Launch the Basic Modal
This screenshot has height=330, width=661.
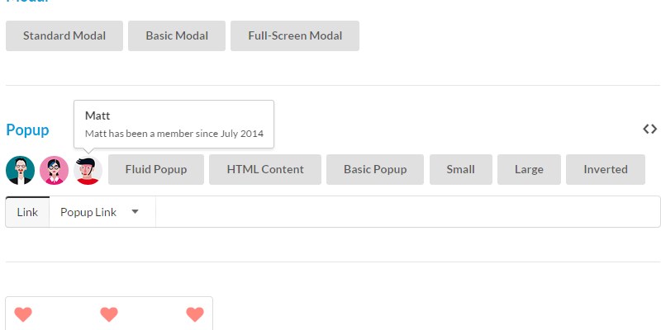click(x=177, y=36)
